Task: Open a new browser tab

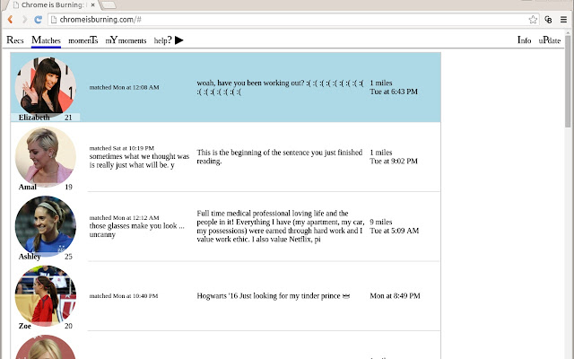Action: point(109,5)
